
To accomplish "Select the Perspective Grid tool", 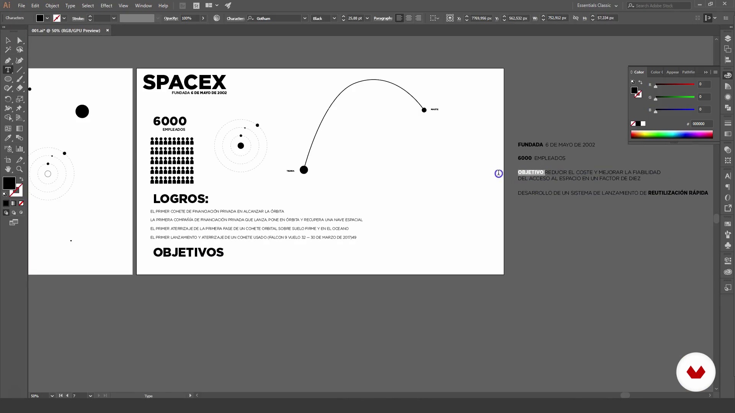I will click(x=20, y=118).
